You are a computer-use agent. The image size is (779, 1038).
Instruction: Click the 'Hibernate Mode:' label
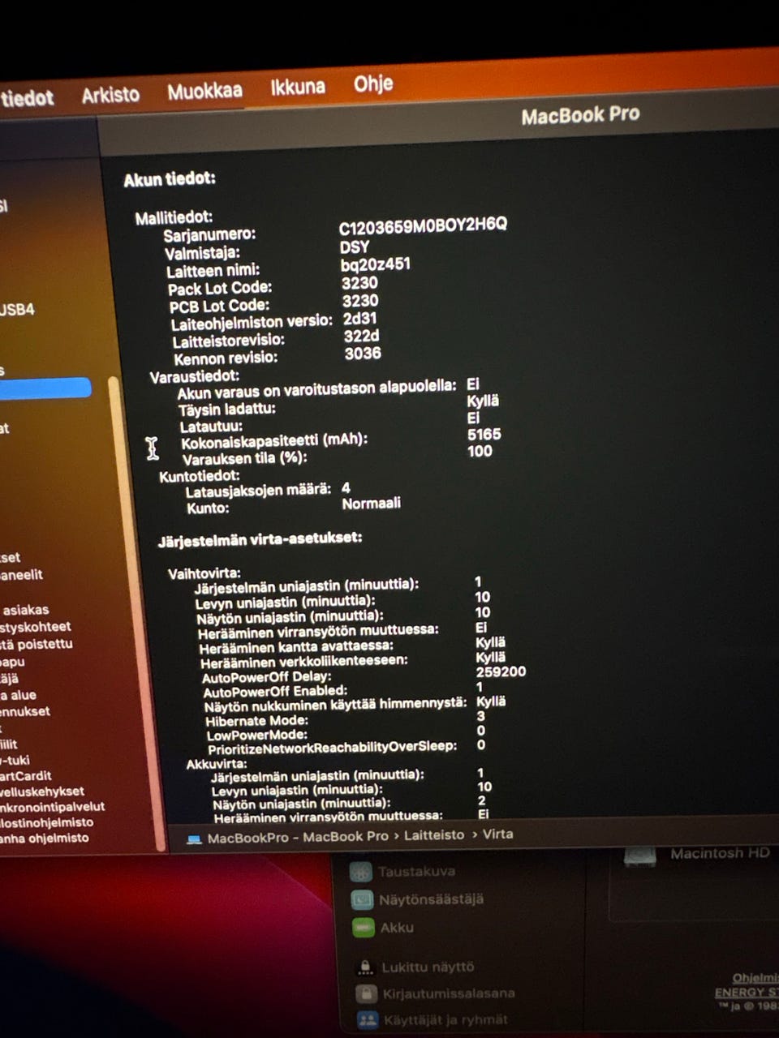(256, 721)
